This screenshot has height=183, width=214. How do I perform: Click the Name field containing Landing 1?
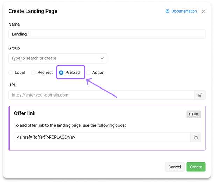click(107, 34)
